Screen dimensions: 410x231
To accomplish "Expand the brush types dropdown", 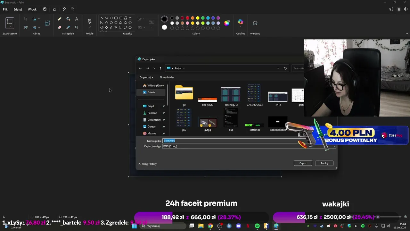I will [x=90, y=28].
